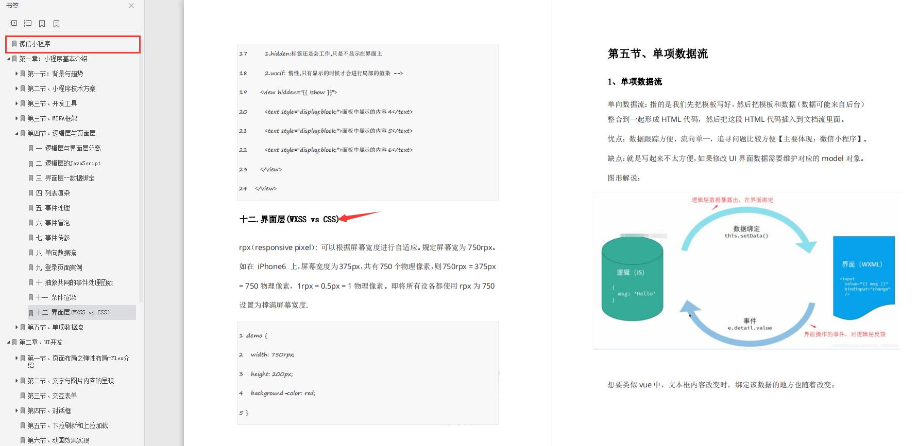Click subheading 1、单项数据流

tap(635, 82)
